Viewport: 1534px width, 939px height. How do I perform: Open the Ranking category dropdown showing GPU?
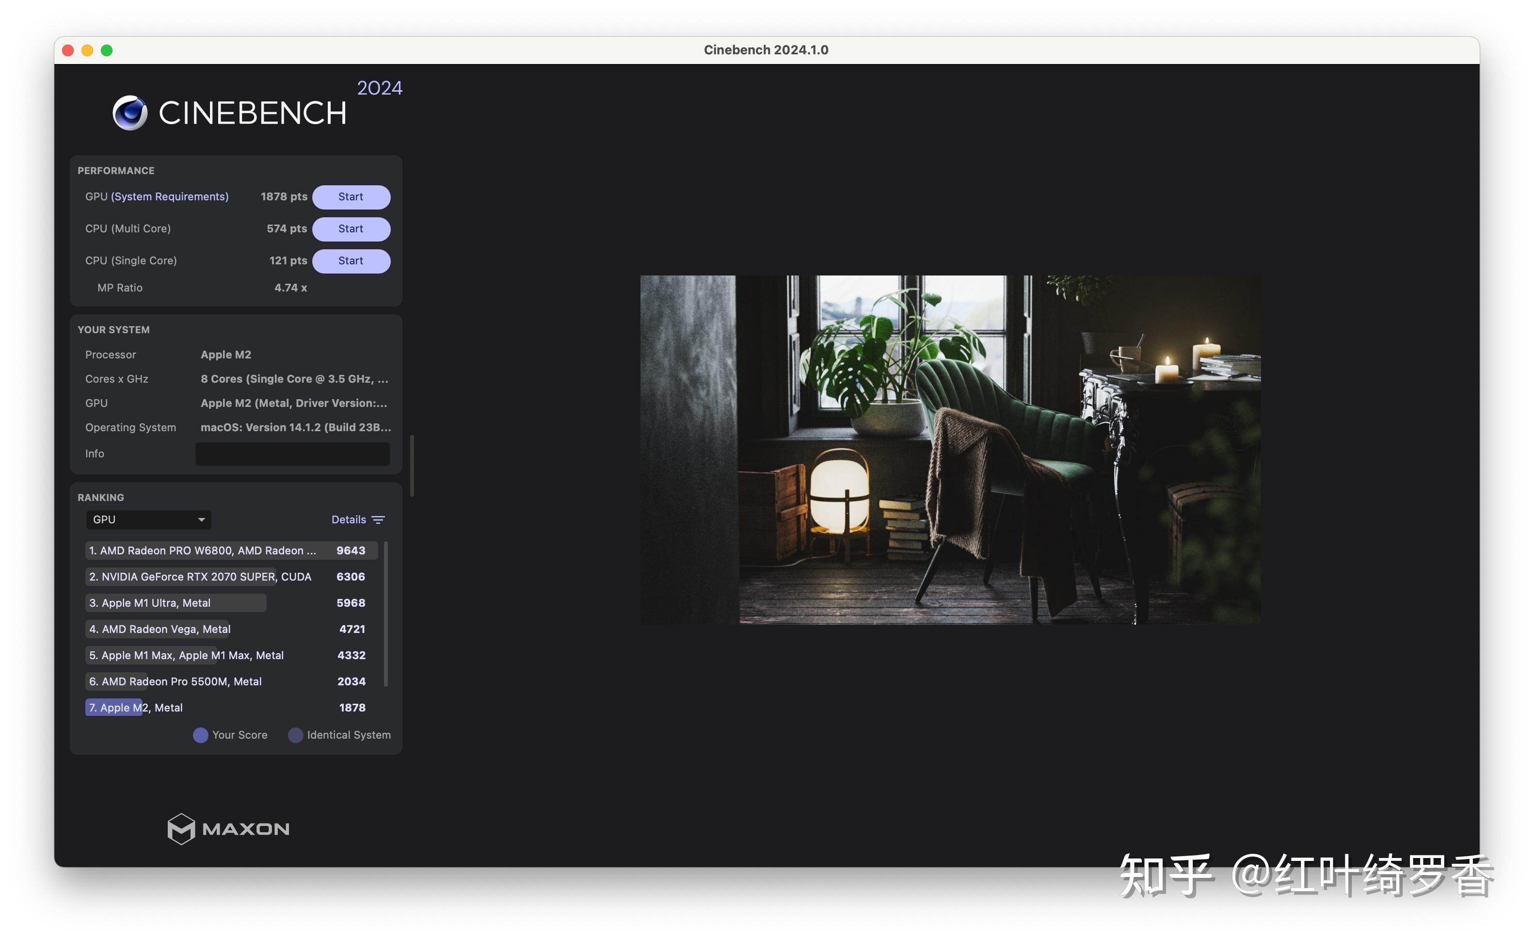(147, 519)
